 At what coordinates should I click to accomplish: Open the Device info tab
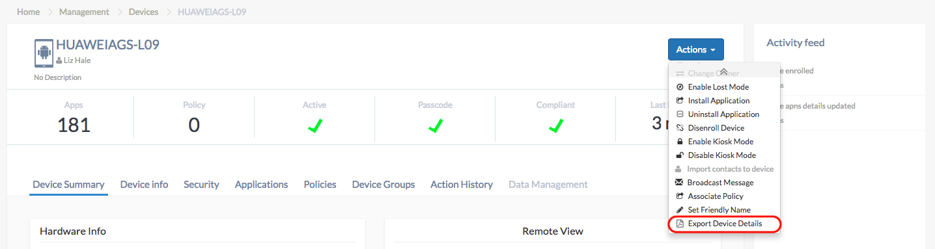tap(144, 185)
